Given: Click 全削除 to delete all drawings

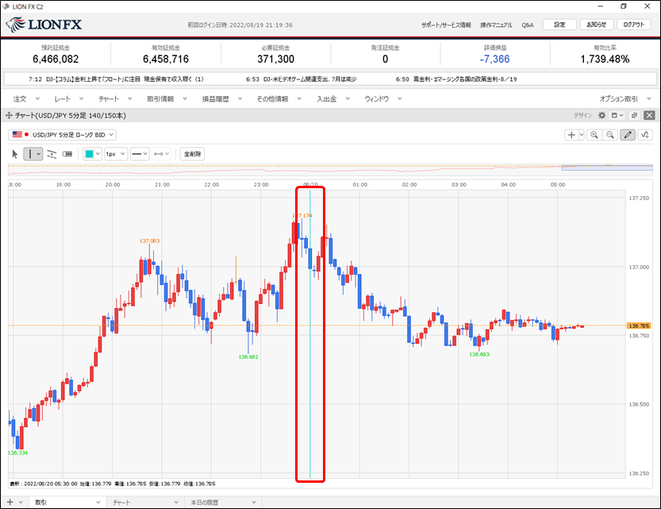Looking at the screenshot, I should 192,154.
